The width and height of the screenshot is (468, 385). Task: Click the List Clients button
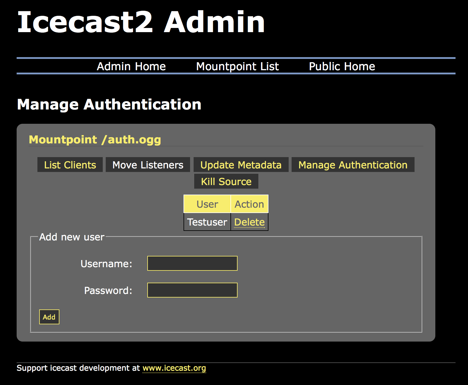[70, 165]
